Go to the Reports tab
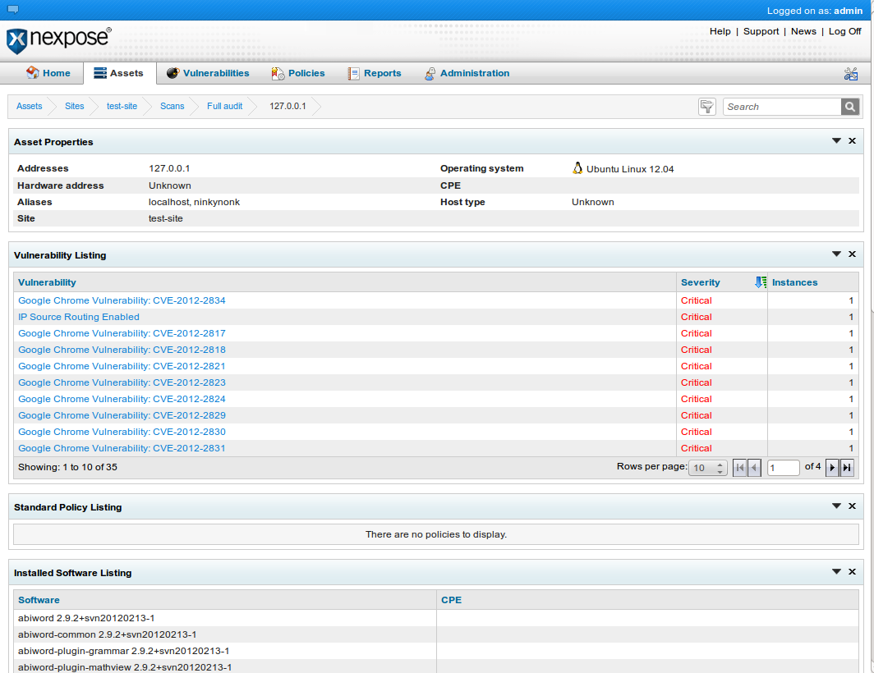 click(x=374, y=73)
